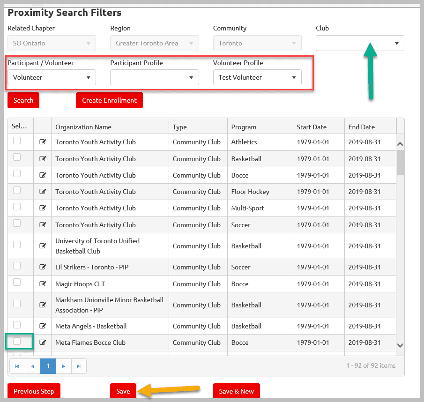Open Region dropdown Greater Toronto Area

(155, 43)
